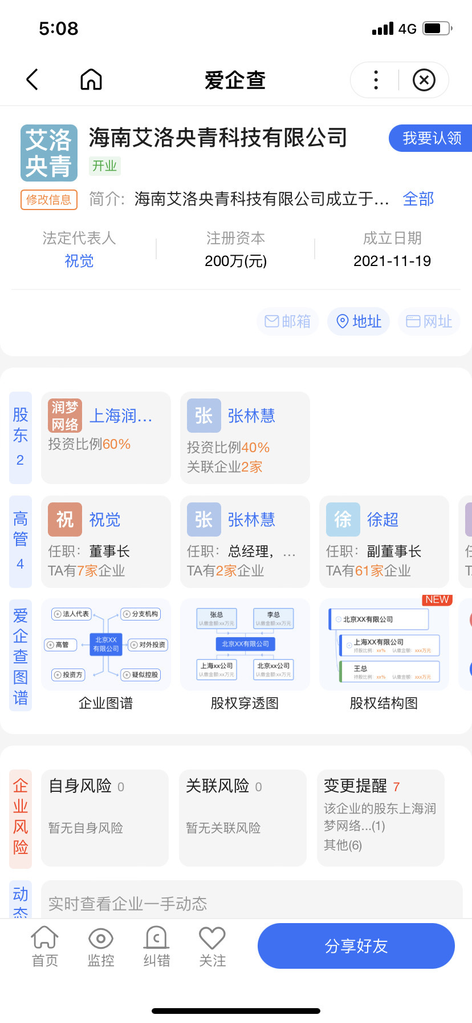
Task: Tap the 股权穿透图 caption
Action: pos(245,703)
